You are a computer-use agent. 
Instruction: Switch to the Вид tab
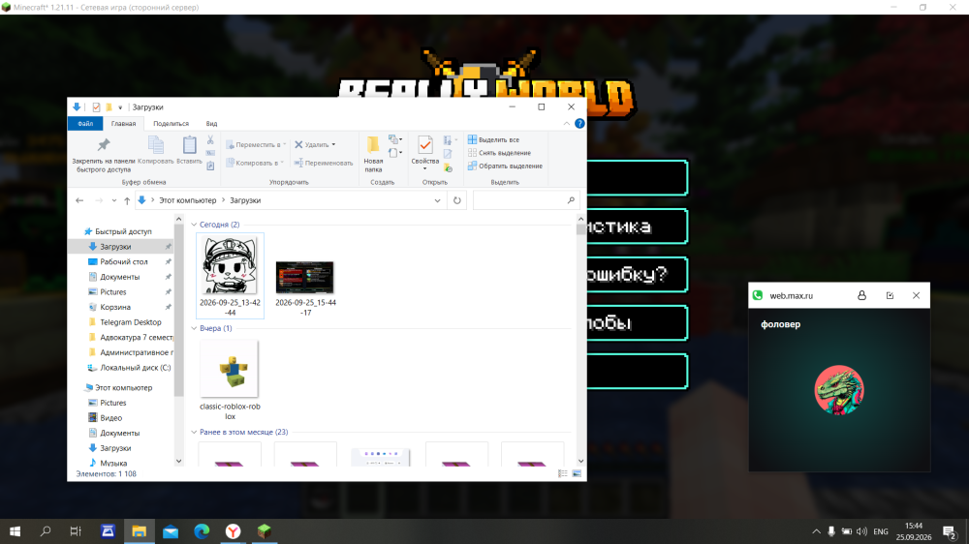(211, 124)
